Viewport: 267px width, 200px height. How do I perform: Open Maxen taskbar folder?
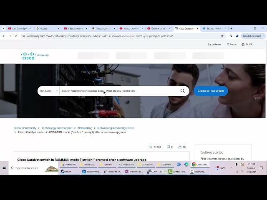point(88,165)
